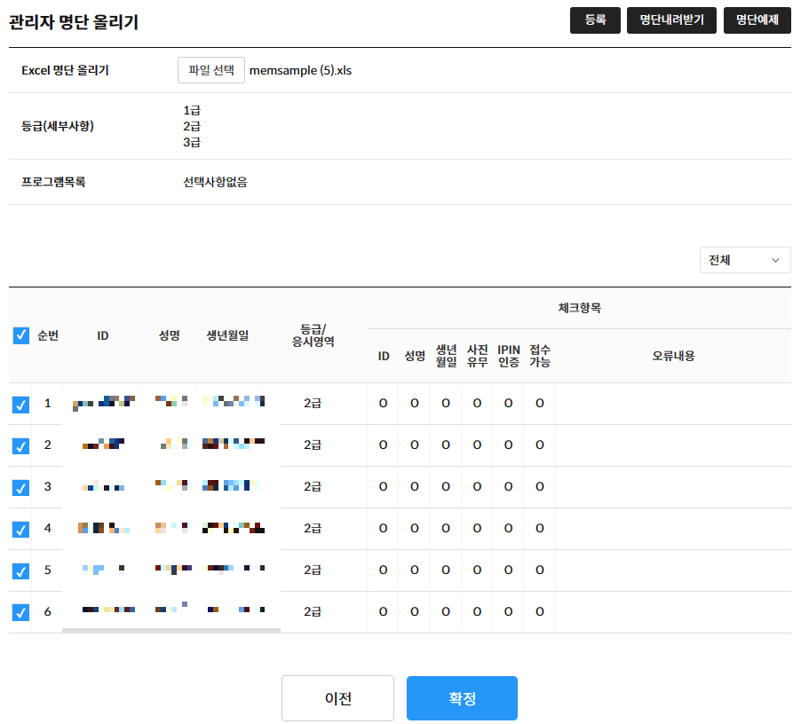Click the 등록 button

[x=595, y=20]
